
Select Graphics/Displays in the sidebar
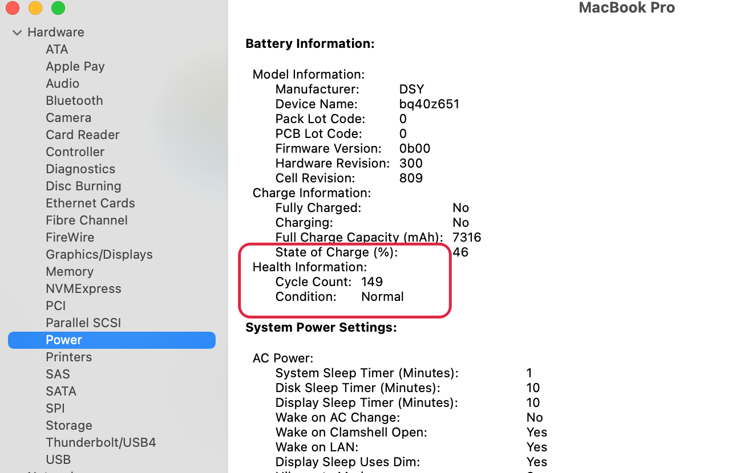tap(99, 254)
